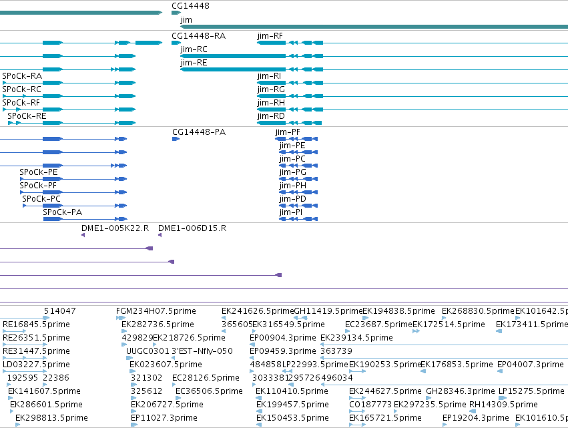Click the RH14309.5prime EST label
The height and width of the screenshot is (428, 568).
click(503, 405)
